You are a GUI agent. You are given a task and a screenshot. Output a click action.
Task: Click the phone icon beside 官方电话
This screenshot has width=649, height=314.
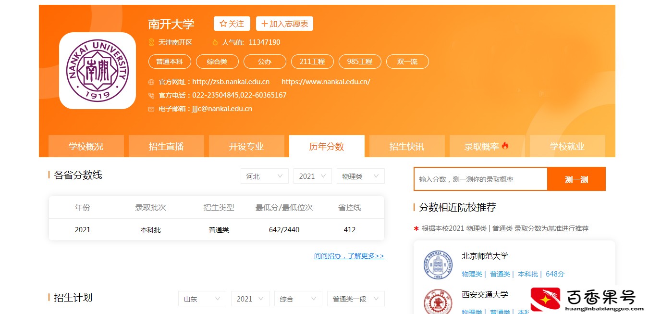coord(151,96)
